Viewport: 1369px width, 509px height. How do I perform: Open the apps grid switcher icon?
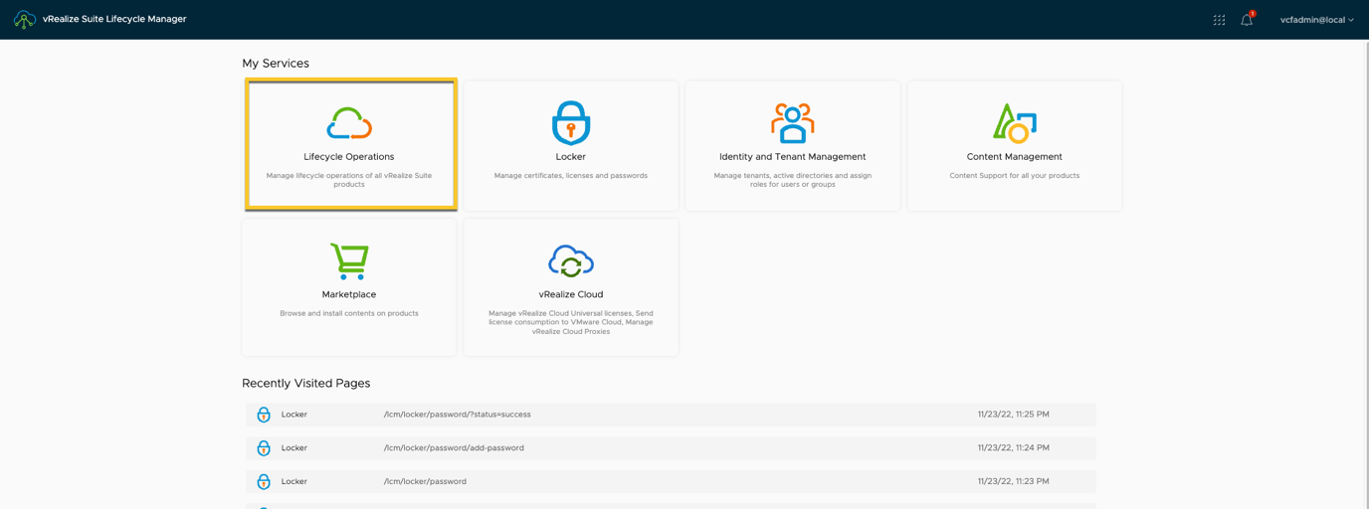(1219, 20)
